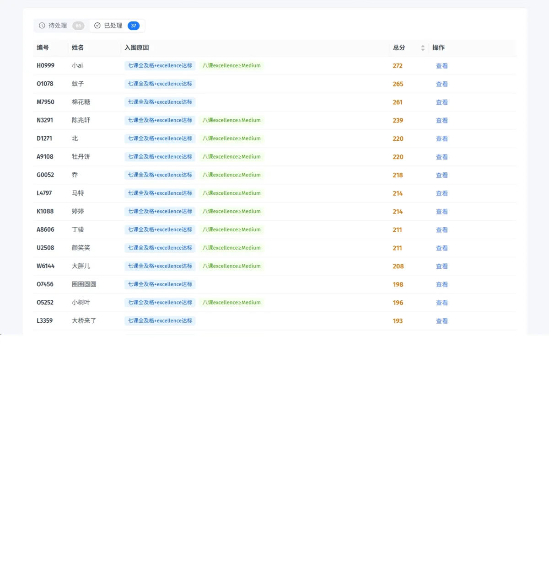Sort the table by 总分 using the sort arrows
The width and height of the screenshot is (549, 565).
(423, 48)
